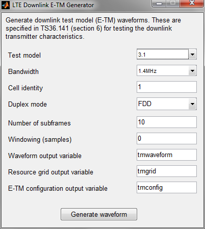Viewport: 205px width, 229px height.
Task: Click the 'Number of subframes' label
Action: point(39,123)
